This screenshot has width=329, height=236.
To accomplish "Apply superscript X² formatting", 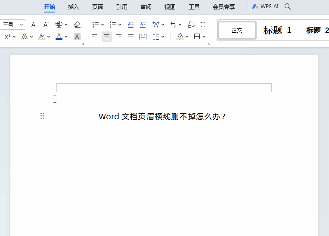I will point(7,37).
